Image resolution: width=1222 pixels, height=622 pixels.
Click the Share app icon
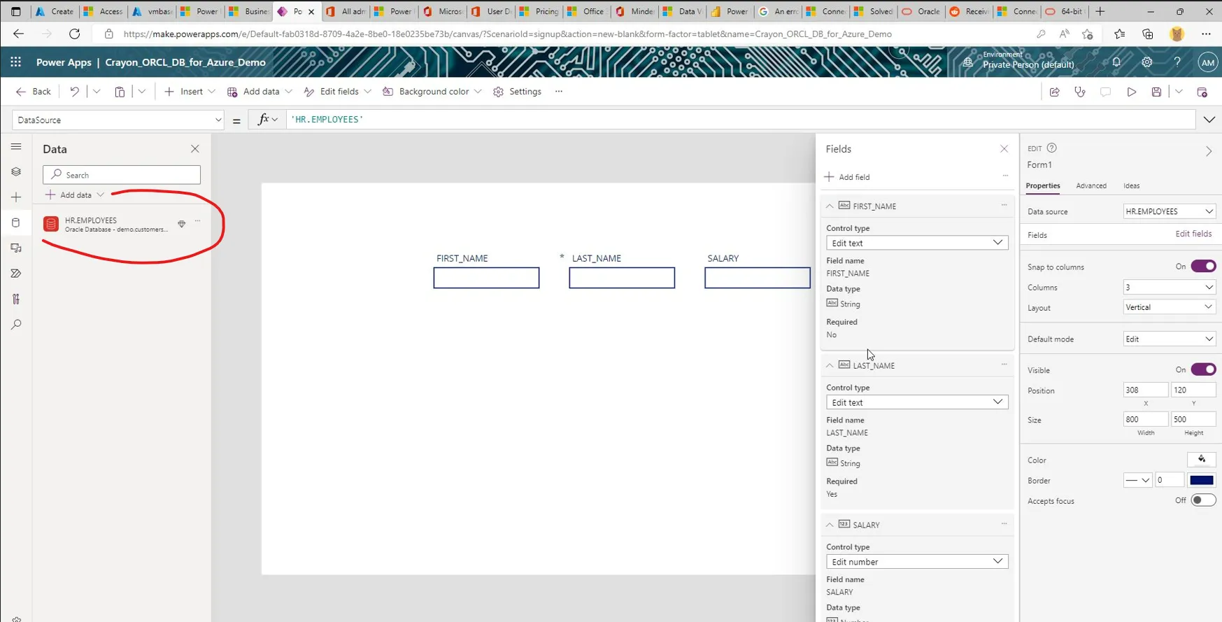(1055, 92)
